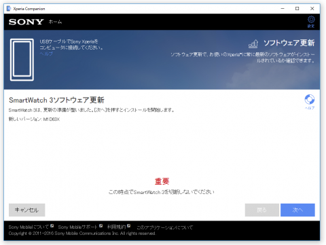Screen dimensions: 326x245
Task: Click the phone device outline icon
Action: (x=22, y=60)
